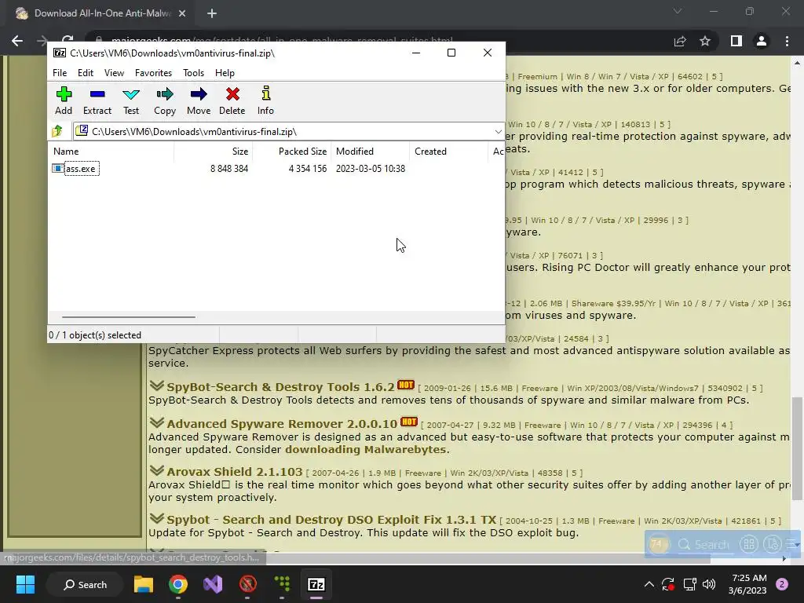Open the Windows Start menu
Viewport: 804px width, 603px height.
(25, 584)
